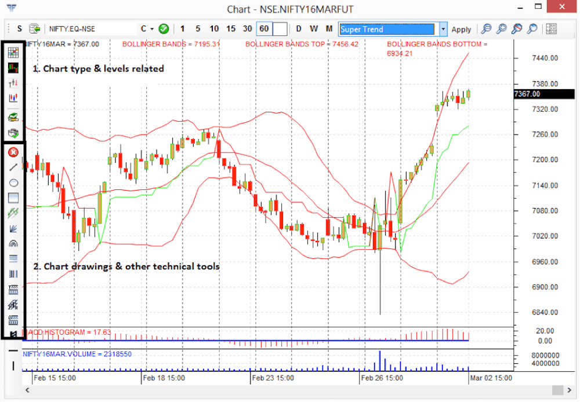
Task: Select the rectangle drawing tool
Action: click(13, 198)
